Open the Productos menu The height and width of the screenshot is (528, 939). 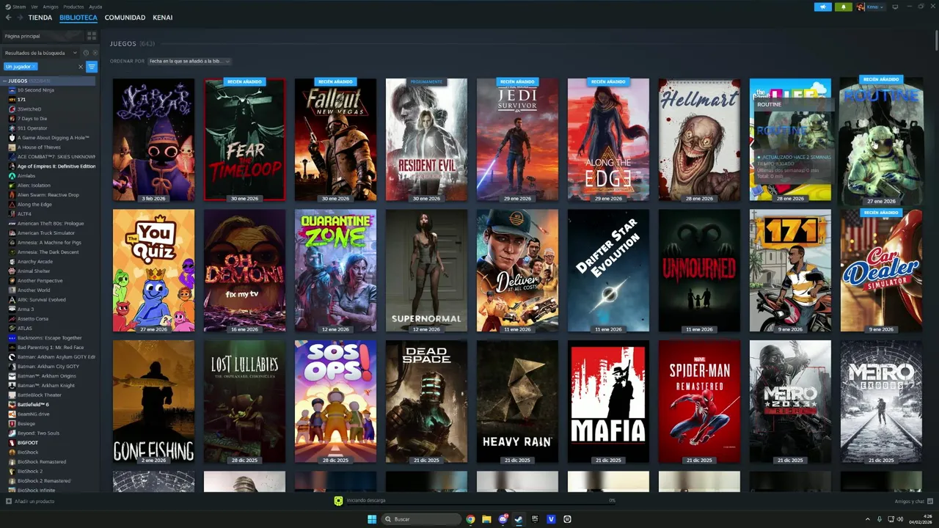73,7
